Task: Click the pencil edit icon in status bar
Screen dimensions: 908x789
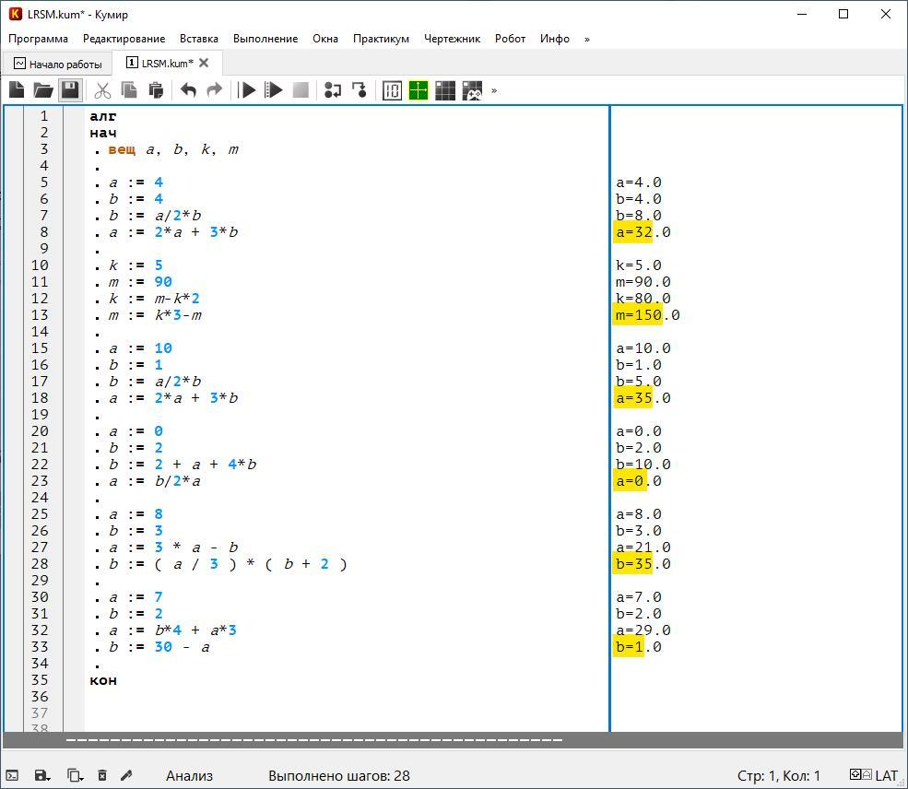Action: 127,776
